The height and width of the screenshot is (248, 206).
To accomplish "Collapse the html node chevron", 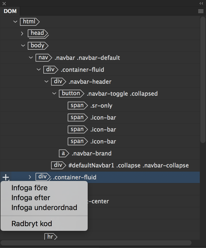I will coord(15,22).
